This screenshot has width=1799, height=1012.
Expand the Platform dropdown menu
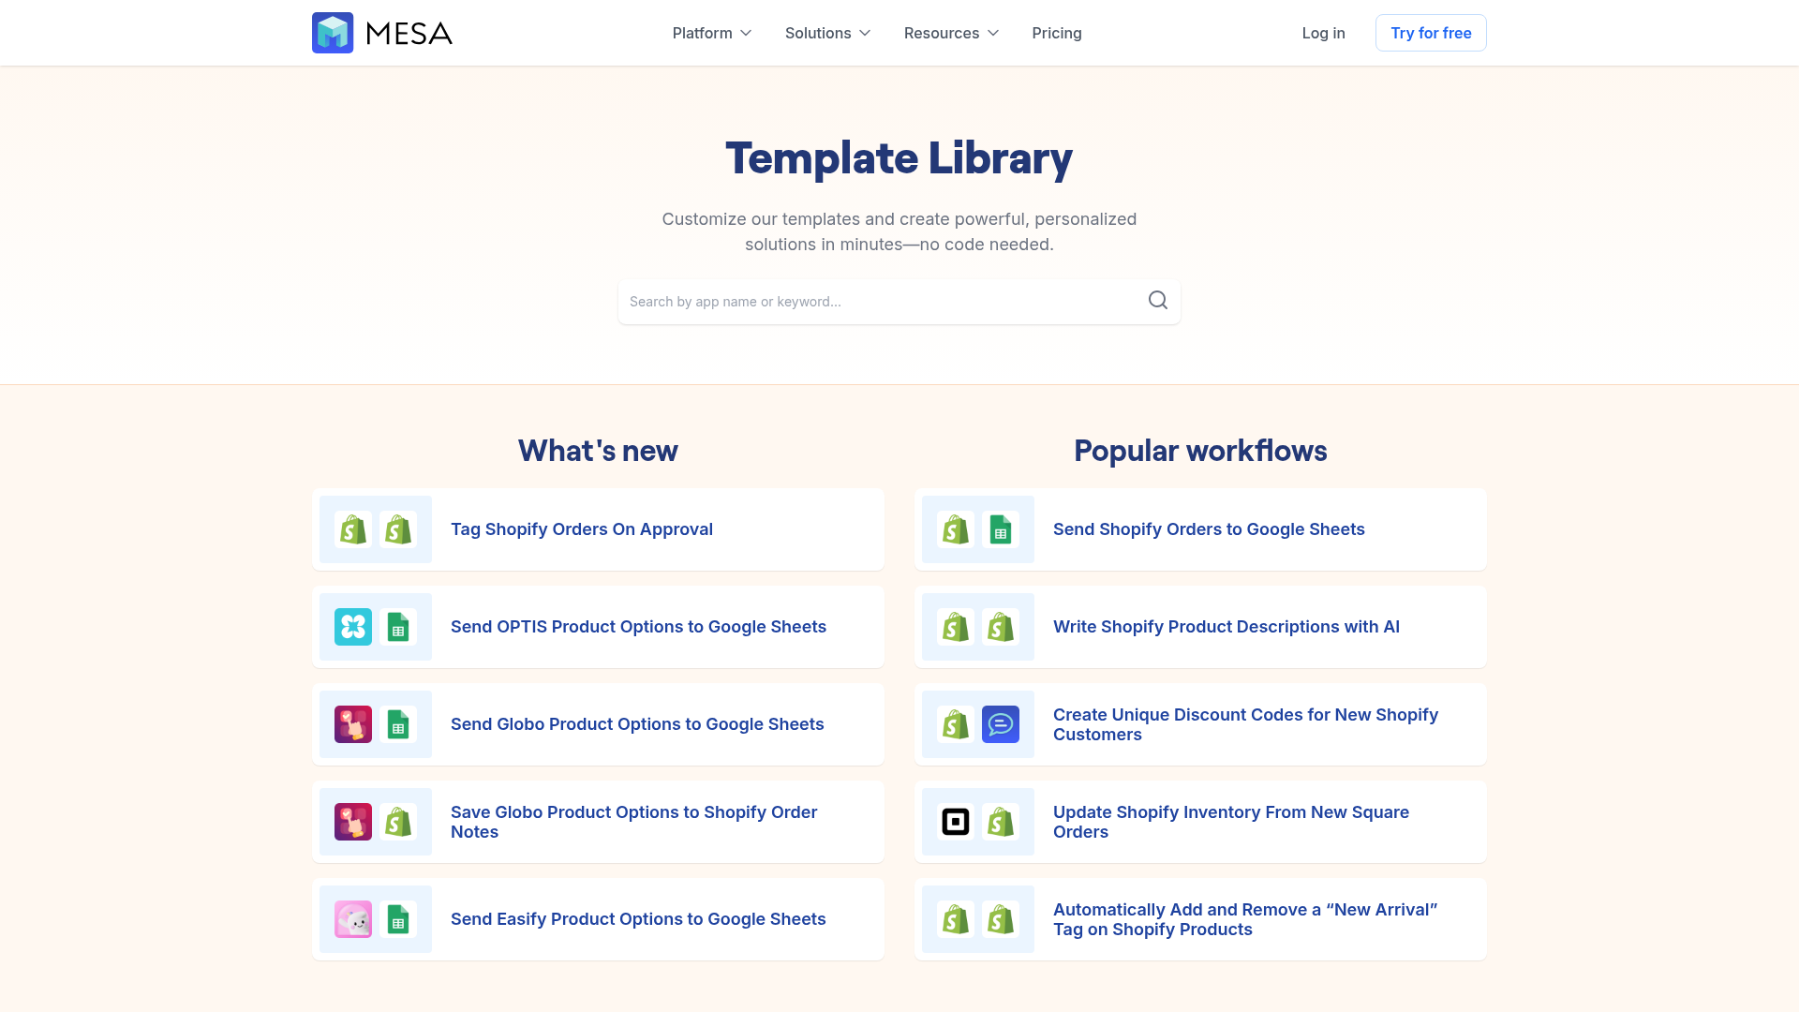click(x=712, y=33)
